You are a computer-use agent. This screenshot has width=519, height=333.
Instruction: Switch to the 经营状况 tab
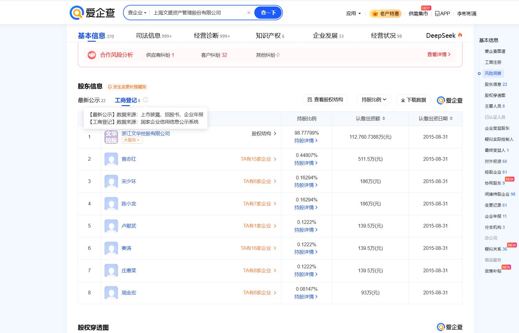coord(386,36)
